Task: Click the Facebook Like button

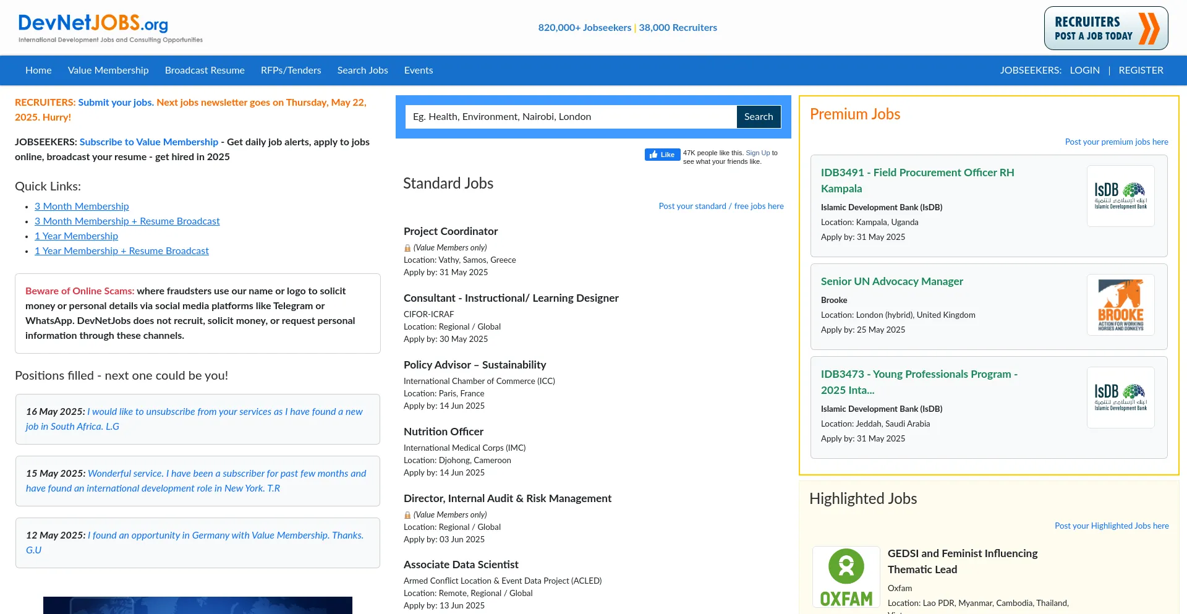Action: [662, 155]
